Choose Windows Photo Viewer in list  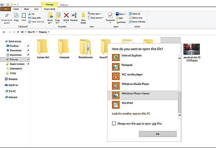point(143,95)
